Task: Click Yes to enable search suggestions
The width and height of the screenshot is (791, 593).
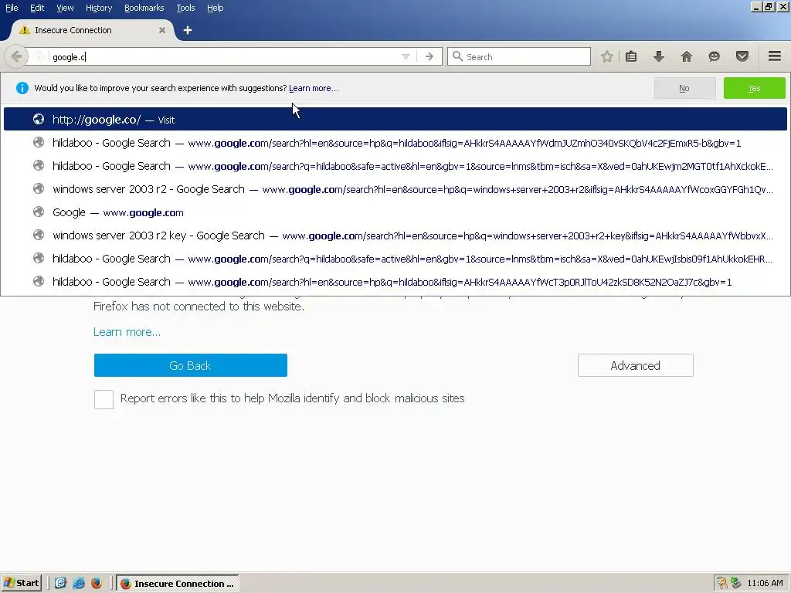Action: 754,88
